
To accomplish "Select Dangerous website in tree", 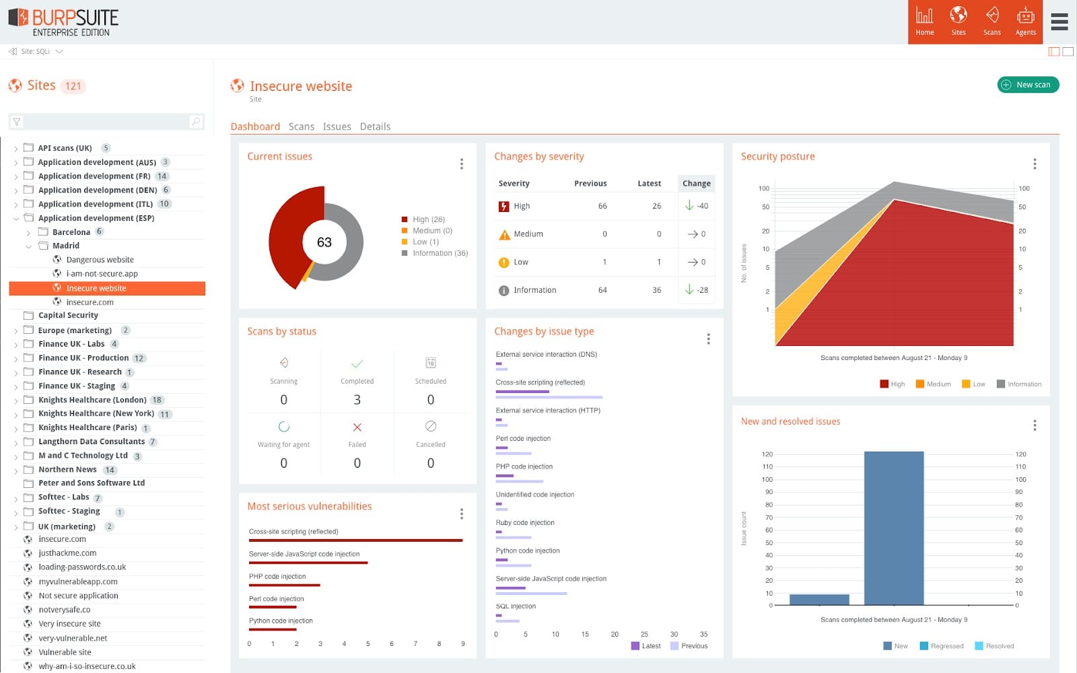I will click(x=100, y=260).
